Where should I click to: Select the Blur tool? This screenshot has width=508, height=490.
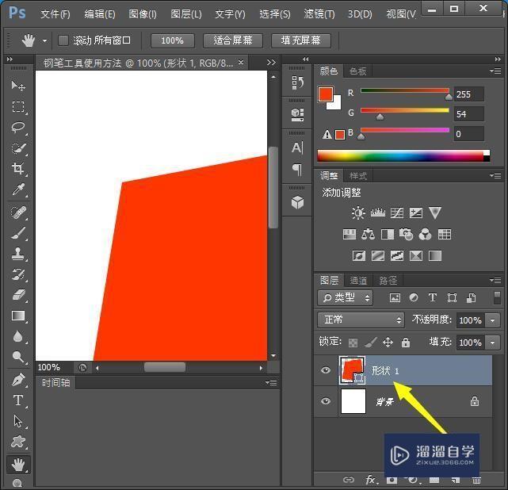pyautogui.click(x=18, y=336)
